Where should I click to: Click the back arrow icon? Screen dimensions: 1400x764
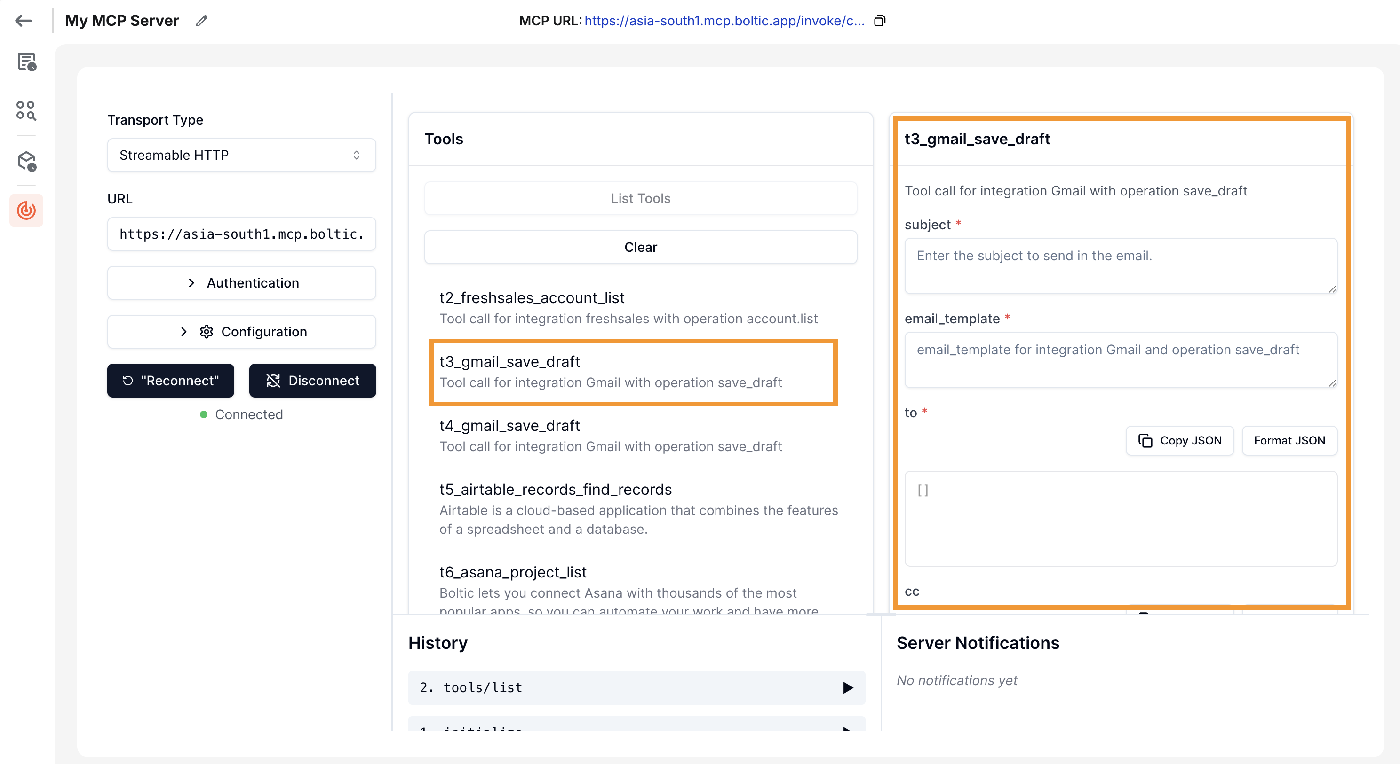(x=24, y=21)
